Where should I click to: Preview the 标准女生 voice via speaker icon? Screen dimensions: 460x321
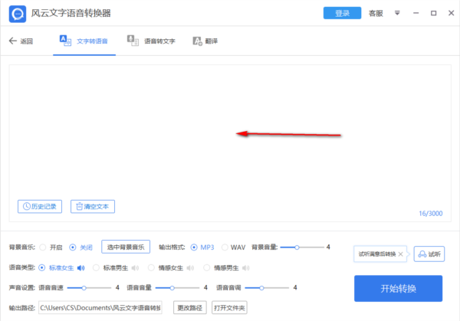80,268
